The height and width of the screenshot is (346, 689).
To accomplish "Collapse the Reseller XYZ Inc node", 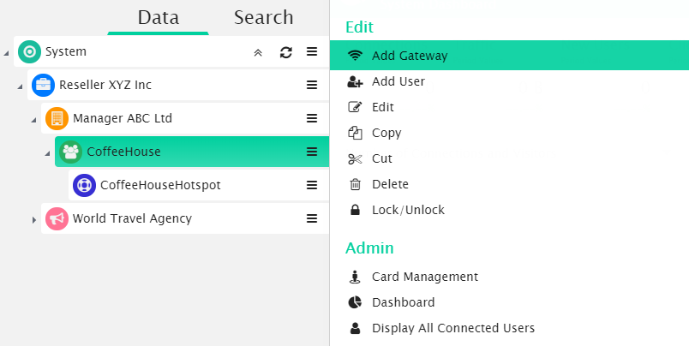I will tap(21, 86).
